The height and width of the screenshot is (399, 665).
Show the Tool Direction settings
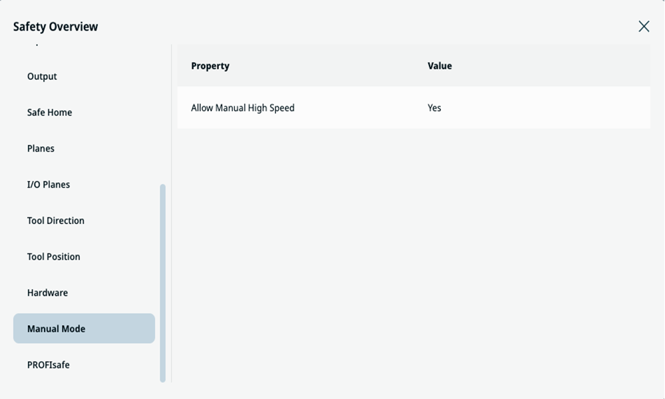pyautogui.click(x=56, y=221)
